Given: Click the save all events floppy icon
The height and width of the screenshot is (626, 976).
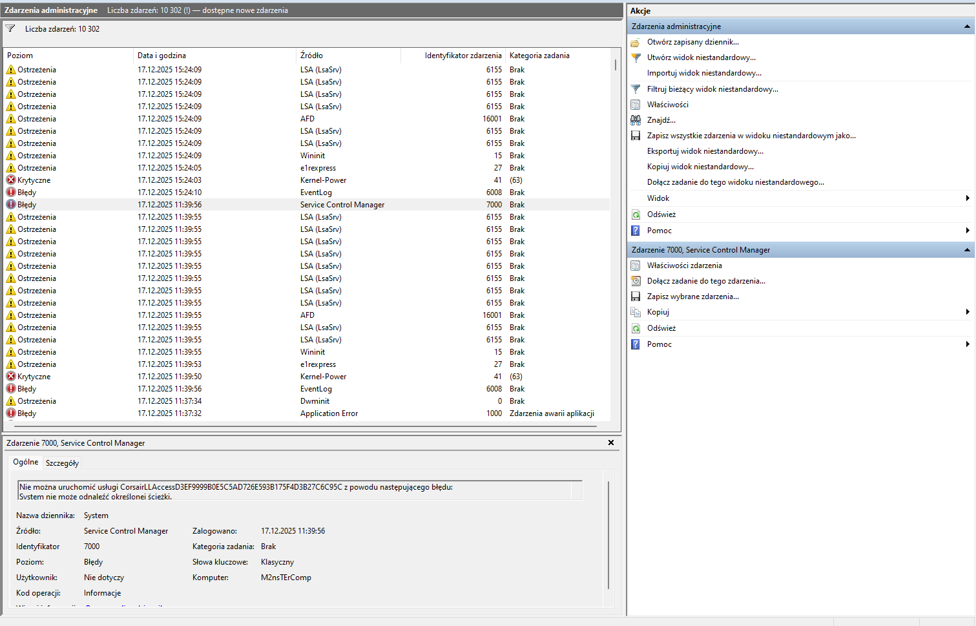Looking at the screenshot, I should click(x=636, y=136).
